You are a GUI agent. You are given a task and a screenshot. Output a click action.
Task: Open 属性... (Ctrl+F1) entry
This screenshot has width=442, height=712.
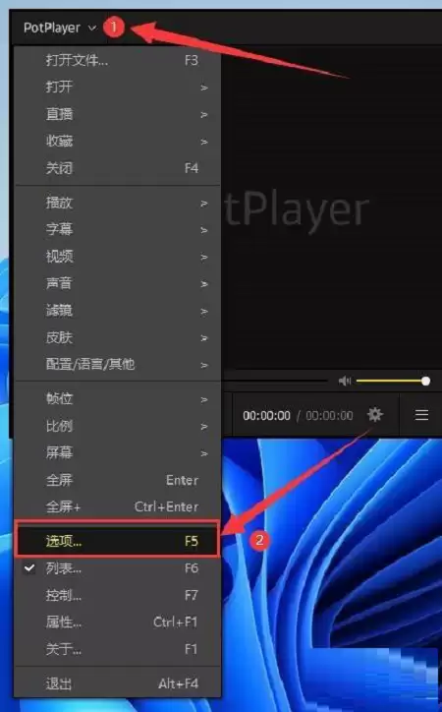click(x=118, y=622)
